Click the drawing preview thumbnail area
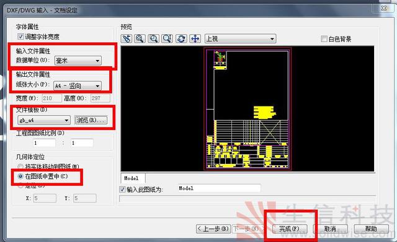The width and height of the screenshot is (397, 242). 248,109
